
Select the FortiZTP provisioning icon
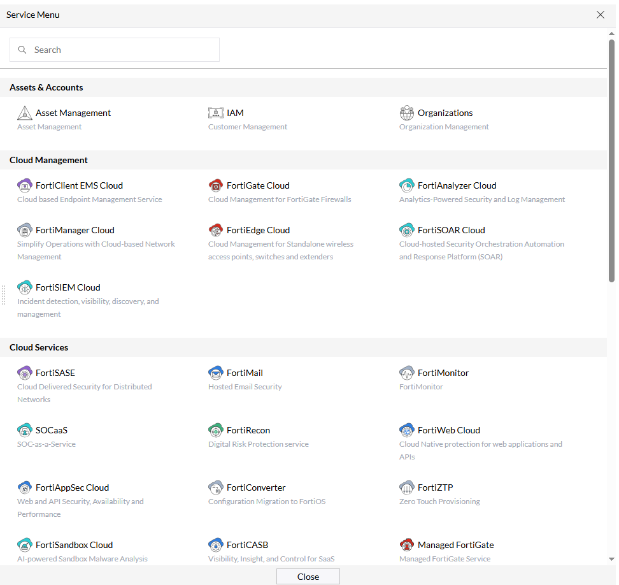coord(407,487)
